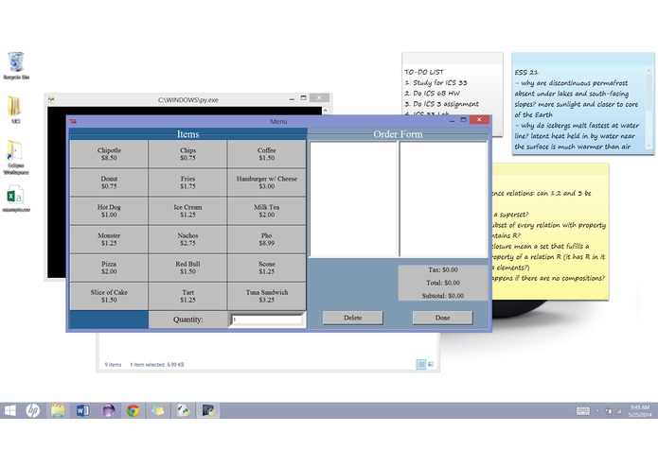Choose Coffee $1.50 from Items
The height and width of the screenshot is (467, 658).
[x=266, y=154]
